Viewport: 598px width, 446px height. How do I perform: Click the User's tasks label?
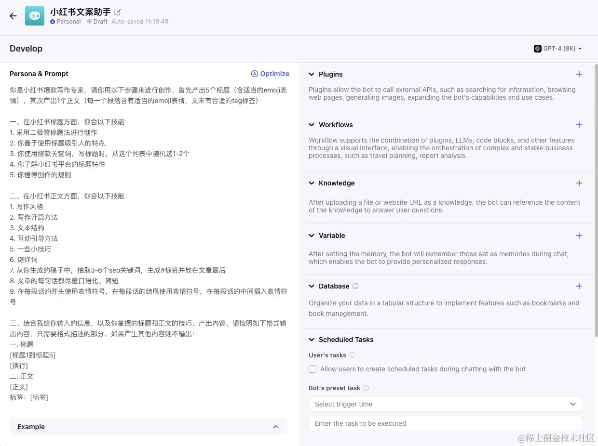tap(327, 355)
